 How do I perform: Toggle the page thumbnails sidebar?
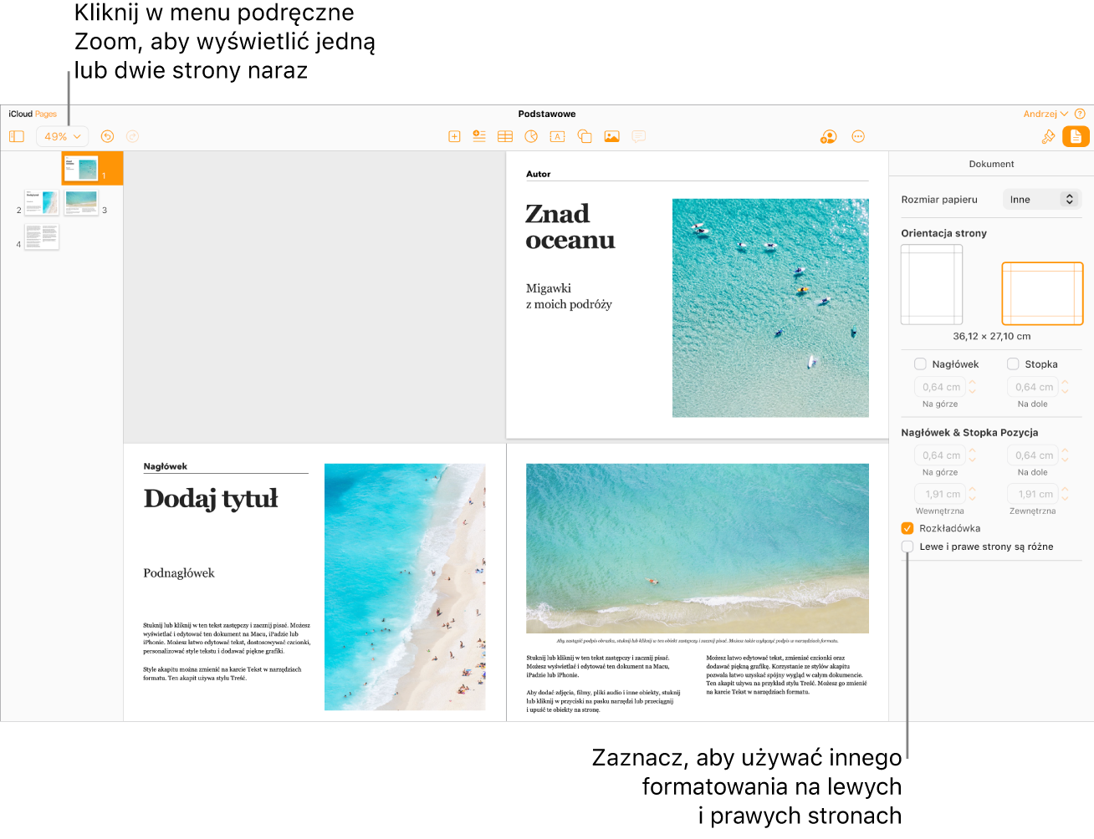(x=17, y=136)
